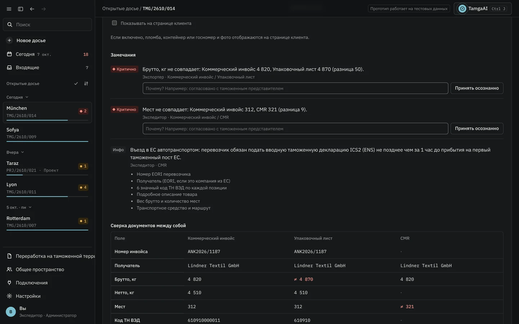This screenshot has width=519, height=324.
Task: Accept the Мест mismatch with Принять осознанно
Action: click(477, 129)
